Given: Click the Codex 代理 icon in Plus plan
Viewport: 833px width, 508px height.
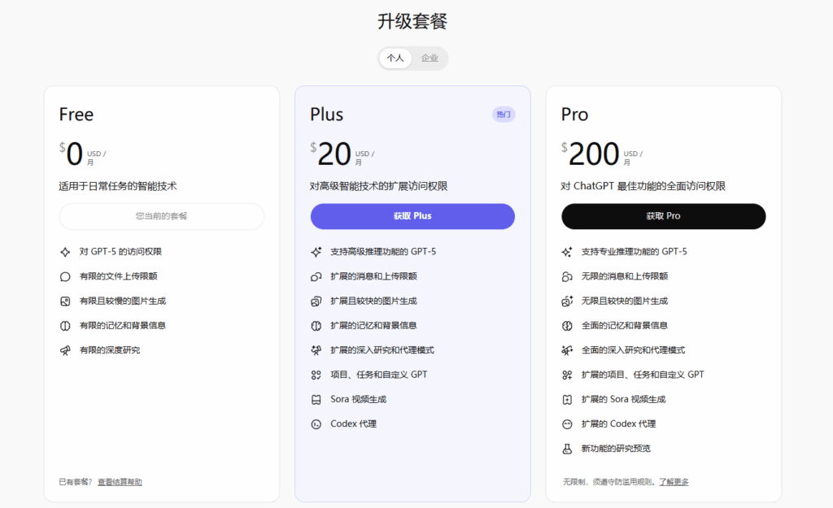Looking at the screenshot, I should 316,424.
